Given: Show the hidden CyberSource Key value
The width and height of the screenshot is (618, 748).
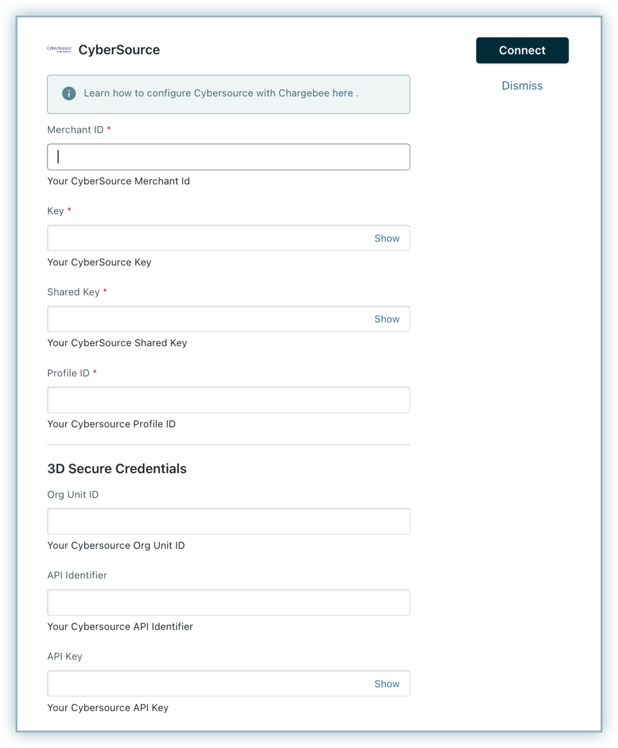Looking at the screenshot, I should tap(386, 238).
